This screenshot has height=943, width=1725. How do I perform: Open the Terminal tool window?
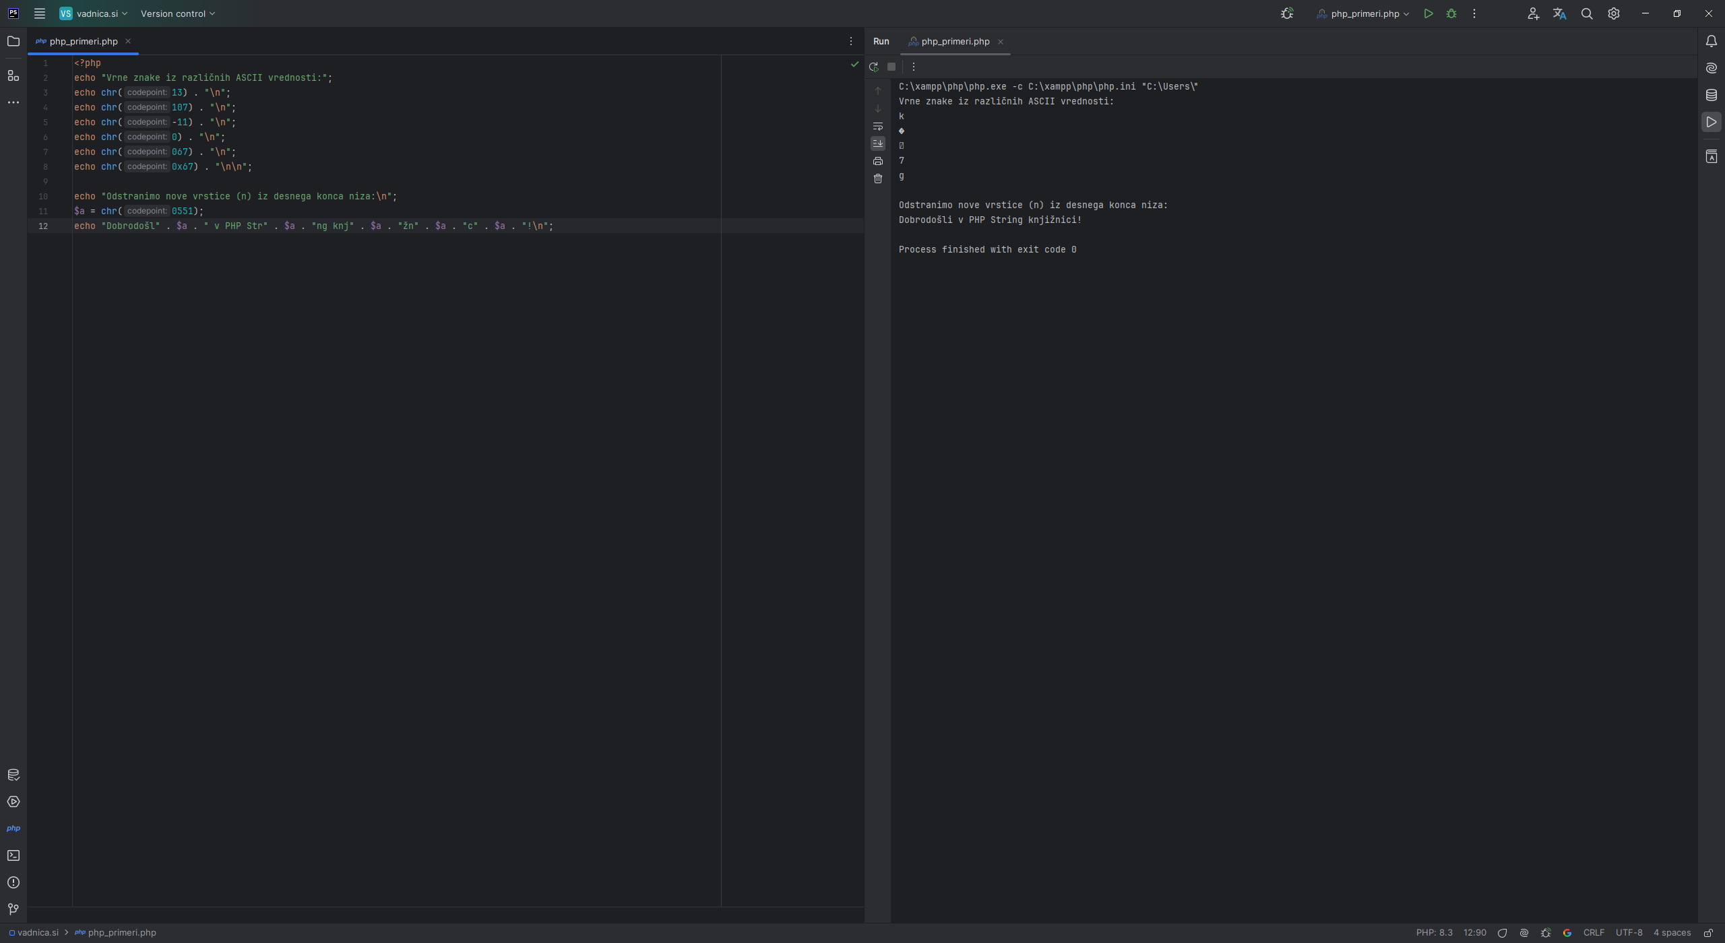(x=13, y=855)
